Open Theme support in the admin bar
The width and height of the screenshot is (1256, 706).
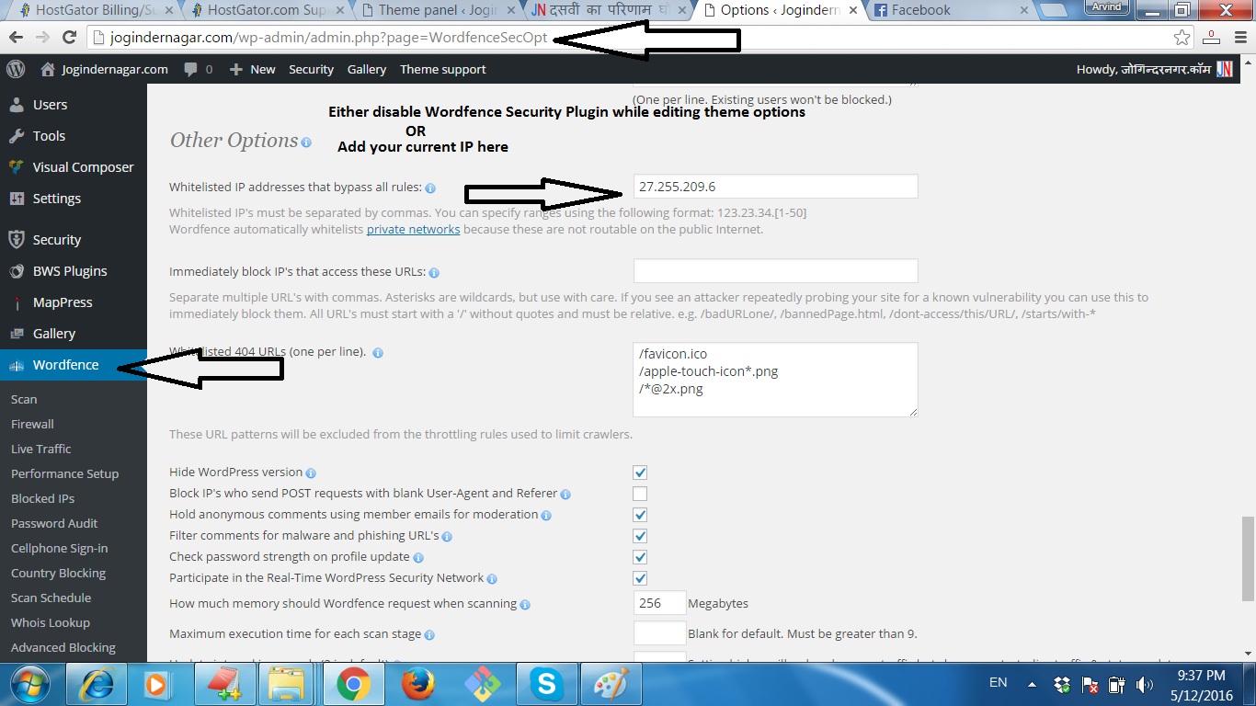(x=442, y=69)
